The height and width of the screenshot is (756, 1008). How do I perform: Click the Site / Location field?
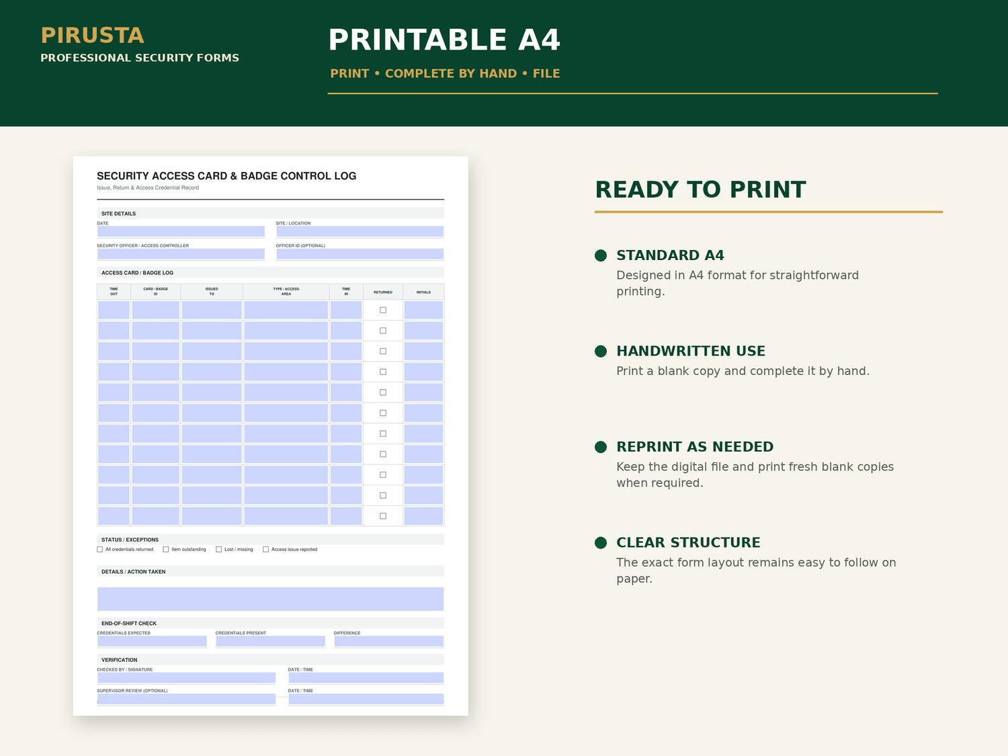click(360, 232)
